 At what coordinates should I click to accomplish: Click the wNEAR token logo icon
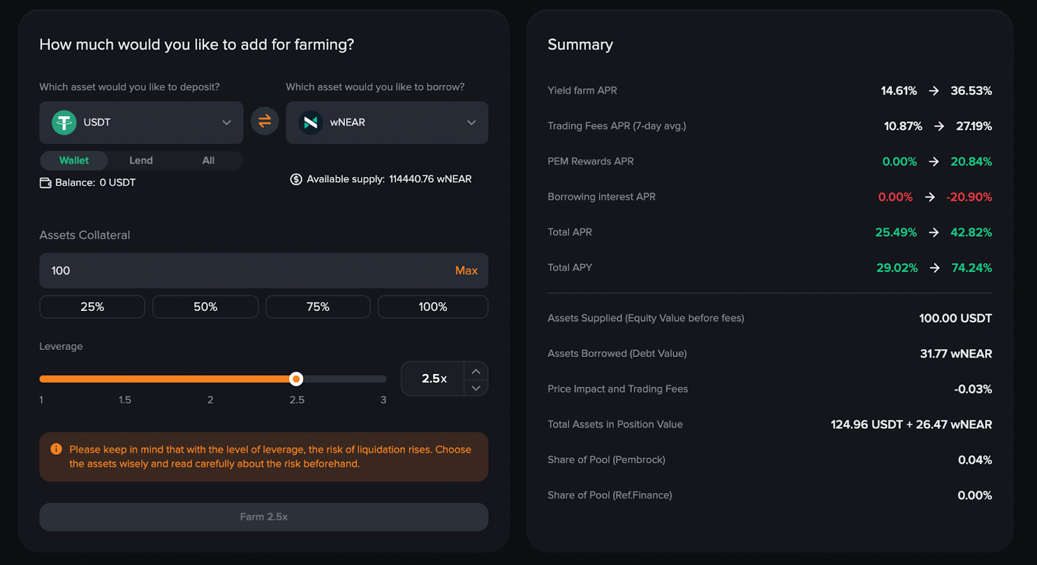coord(311,122)
